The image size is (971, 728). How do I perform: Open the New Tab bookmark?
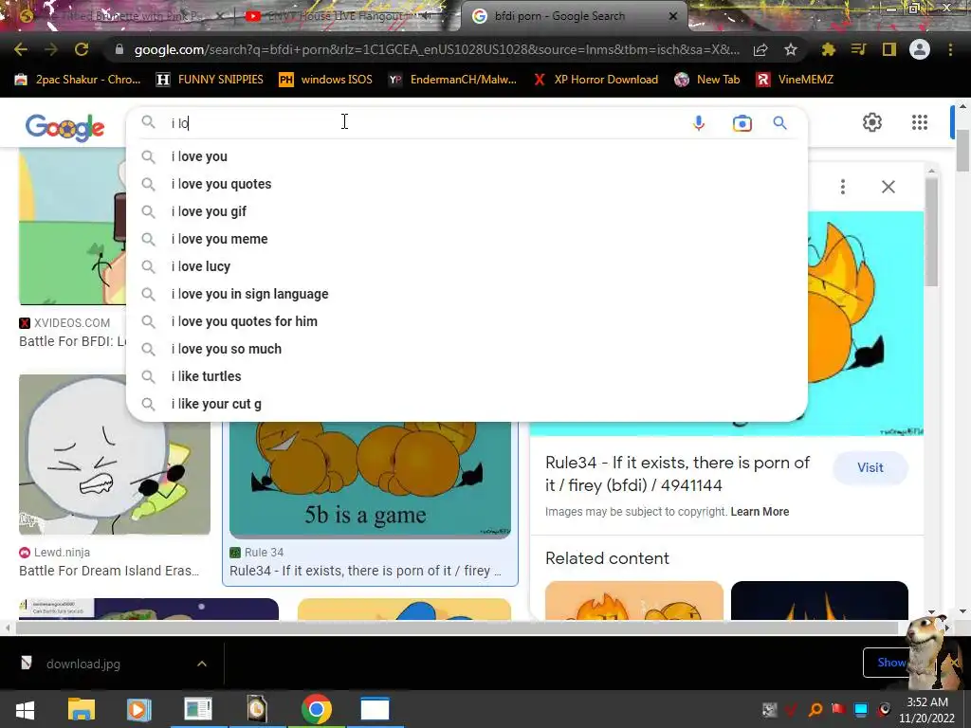coord(707,80)
